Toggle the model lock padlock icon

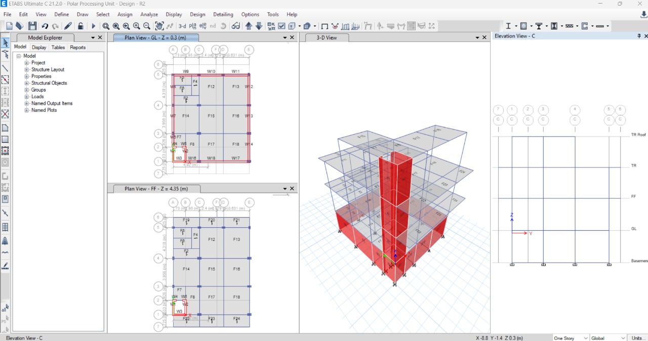(x=81, y=26)
